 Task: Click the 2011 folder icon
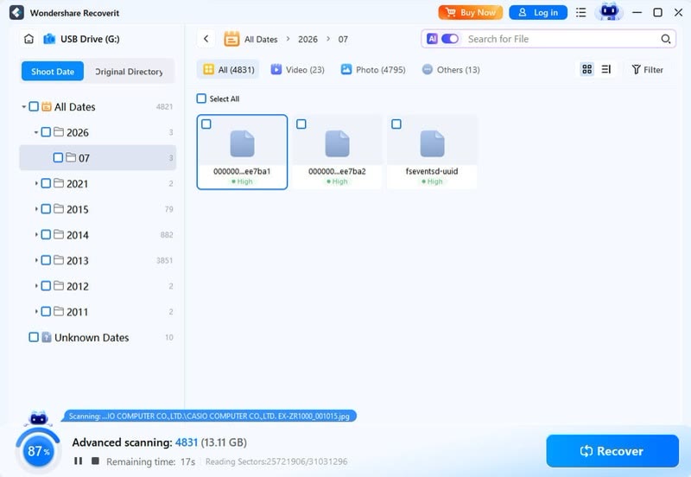click(59, 311)
